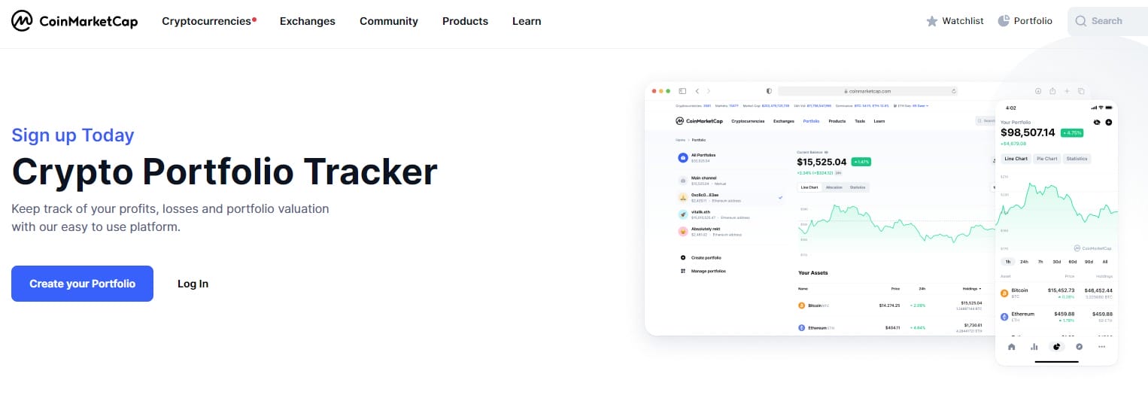
Task: Click the reload icon in the mockup address bar
Action: [953, 91]
